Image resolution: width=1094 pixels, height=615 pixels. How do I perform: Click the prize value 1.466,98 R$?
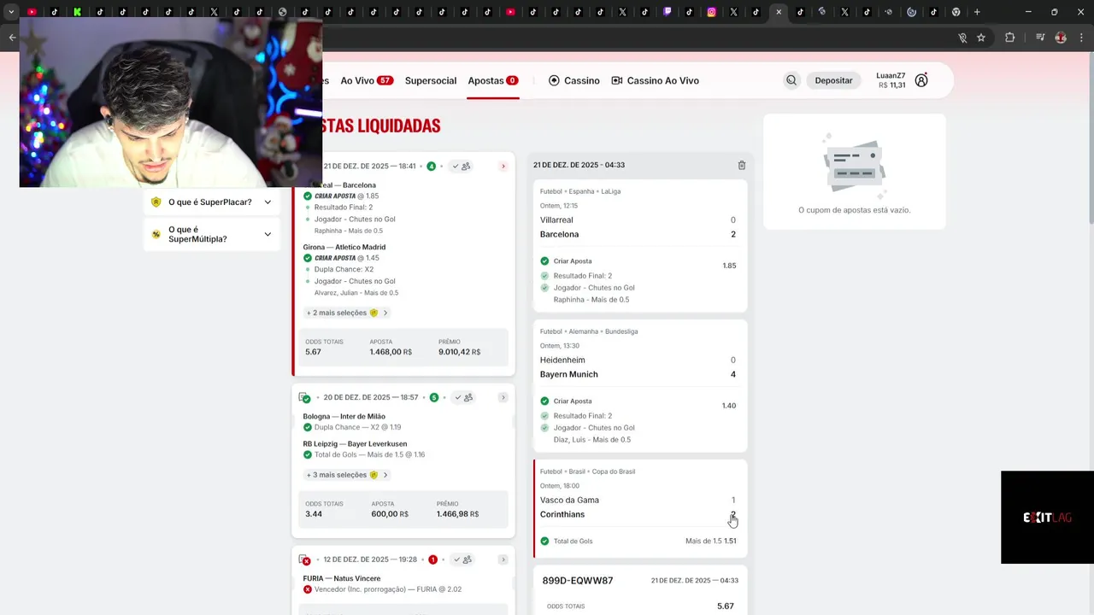coord(457,514)
